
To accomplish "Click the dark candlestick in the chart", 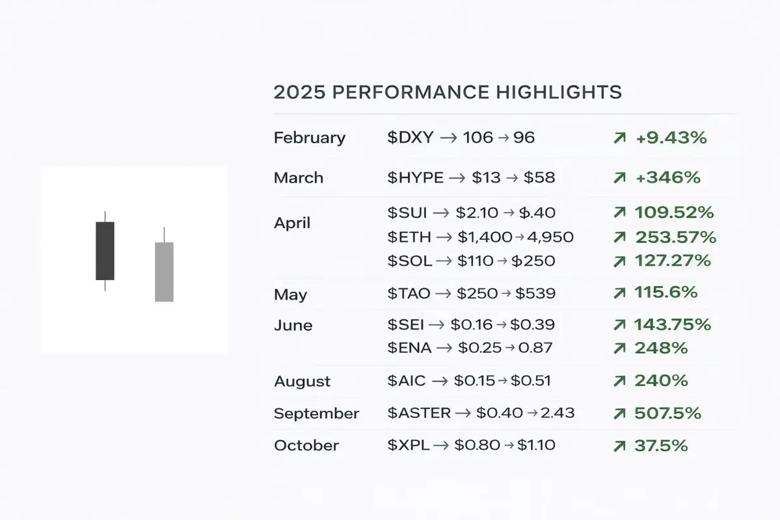I will pos(105,250).
